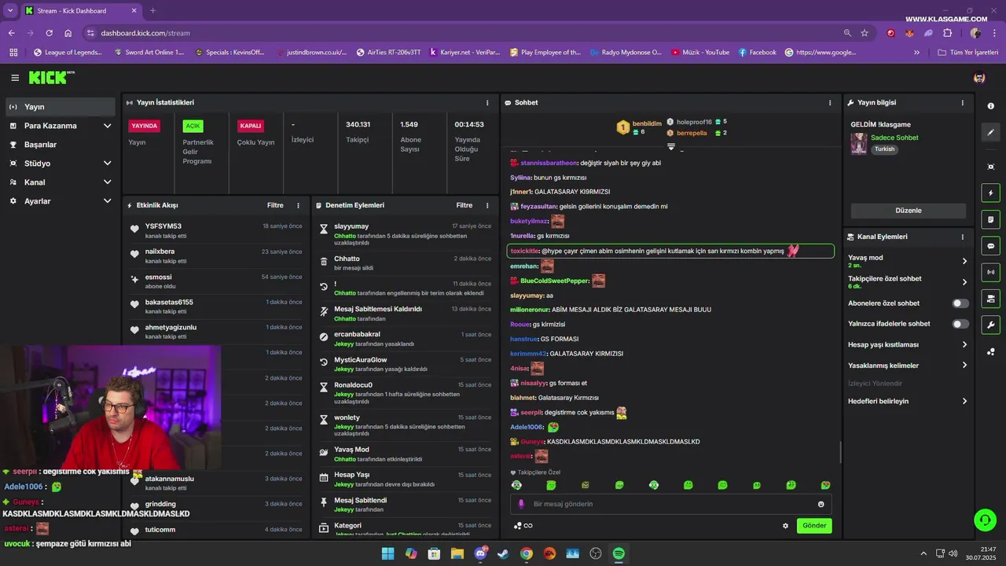Open Facebook bookmark in bookmarks bar
The height and width of the screenshot is (566, 1006).
[x=757, y=53]
